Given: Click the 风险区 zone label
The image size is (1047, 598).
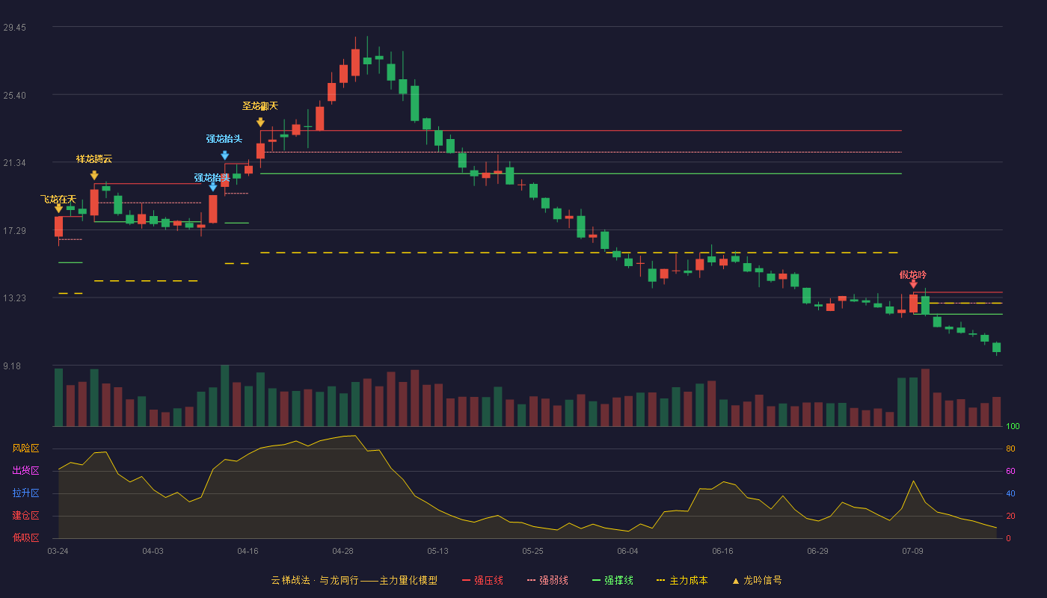Looking at the screenshot, I should pos(25,449).
